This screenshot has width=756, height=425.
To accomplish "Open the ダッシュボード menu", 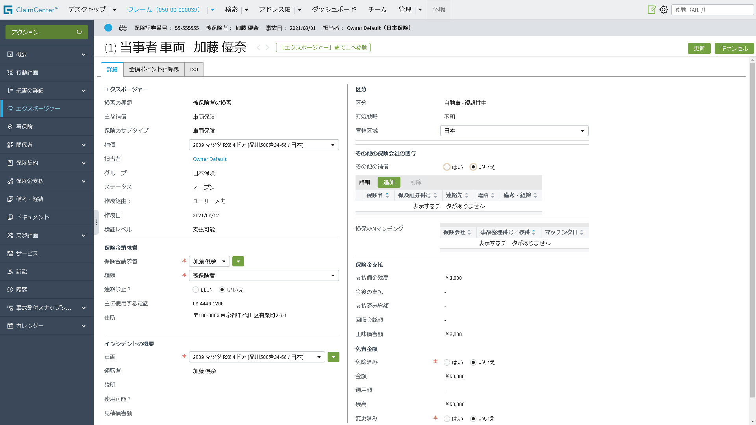I will coord(334,9).
